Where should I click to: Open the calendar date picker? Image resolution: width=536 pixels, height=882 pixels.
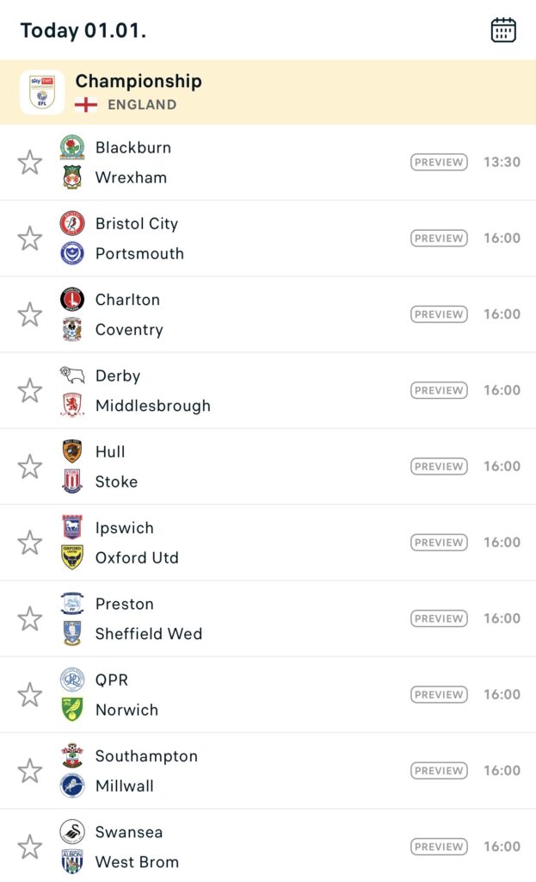503,30
